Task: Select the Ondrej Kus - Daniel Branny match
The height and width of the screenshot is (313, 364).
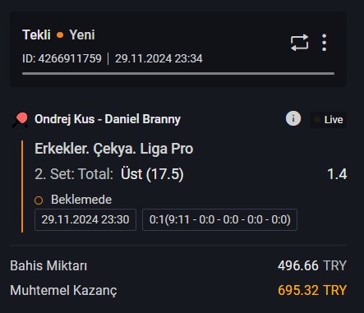Action: [x=108, y=119]
